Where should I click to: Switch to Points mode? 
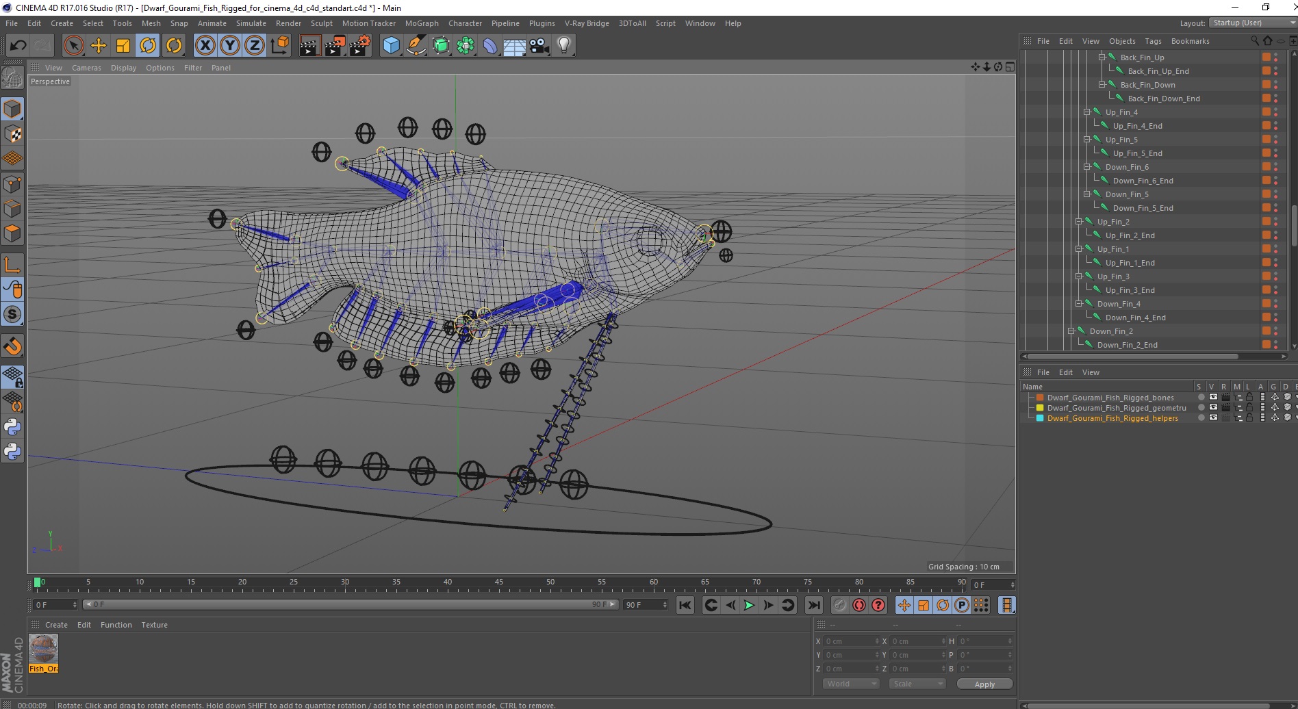(x=12, y=184)
